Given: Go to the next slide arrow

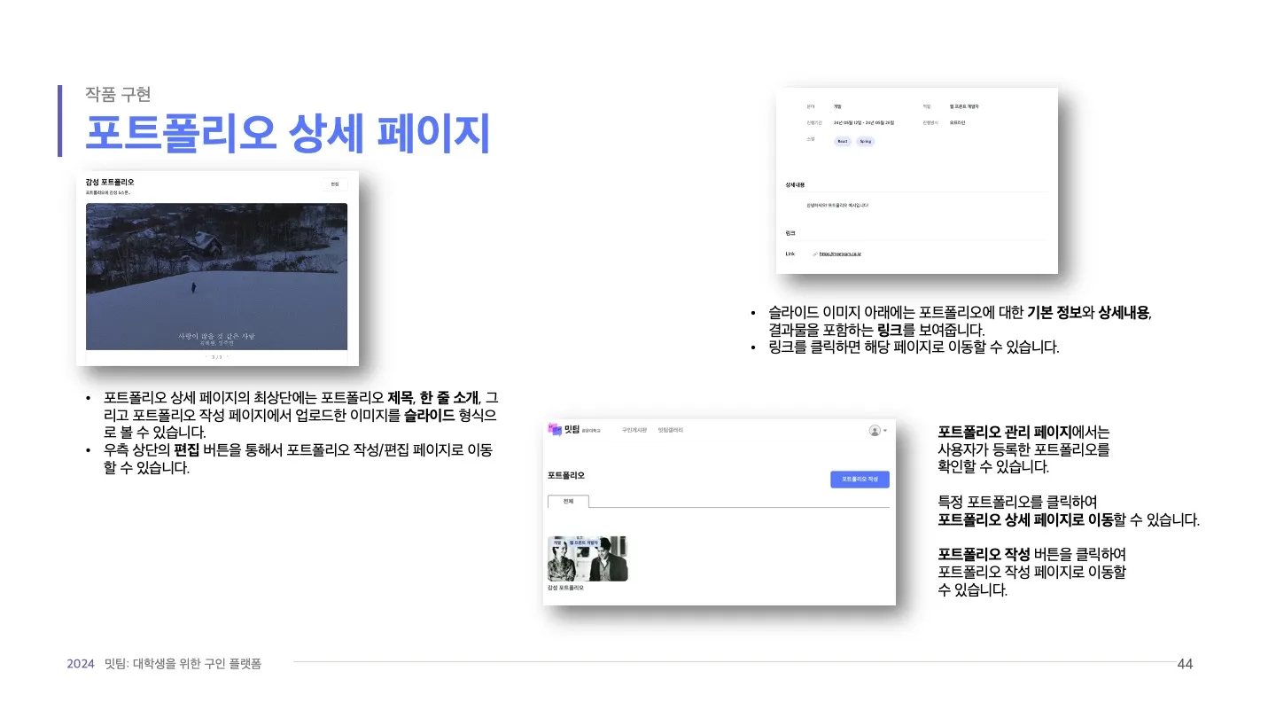Looking at the screenshot, I should click(228, 357).
